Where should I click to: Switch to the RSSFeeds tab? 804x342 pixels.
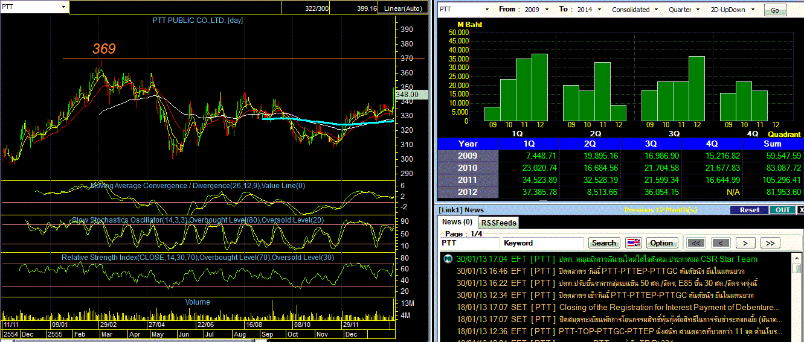(498, 223)
